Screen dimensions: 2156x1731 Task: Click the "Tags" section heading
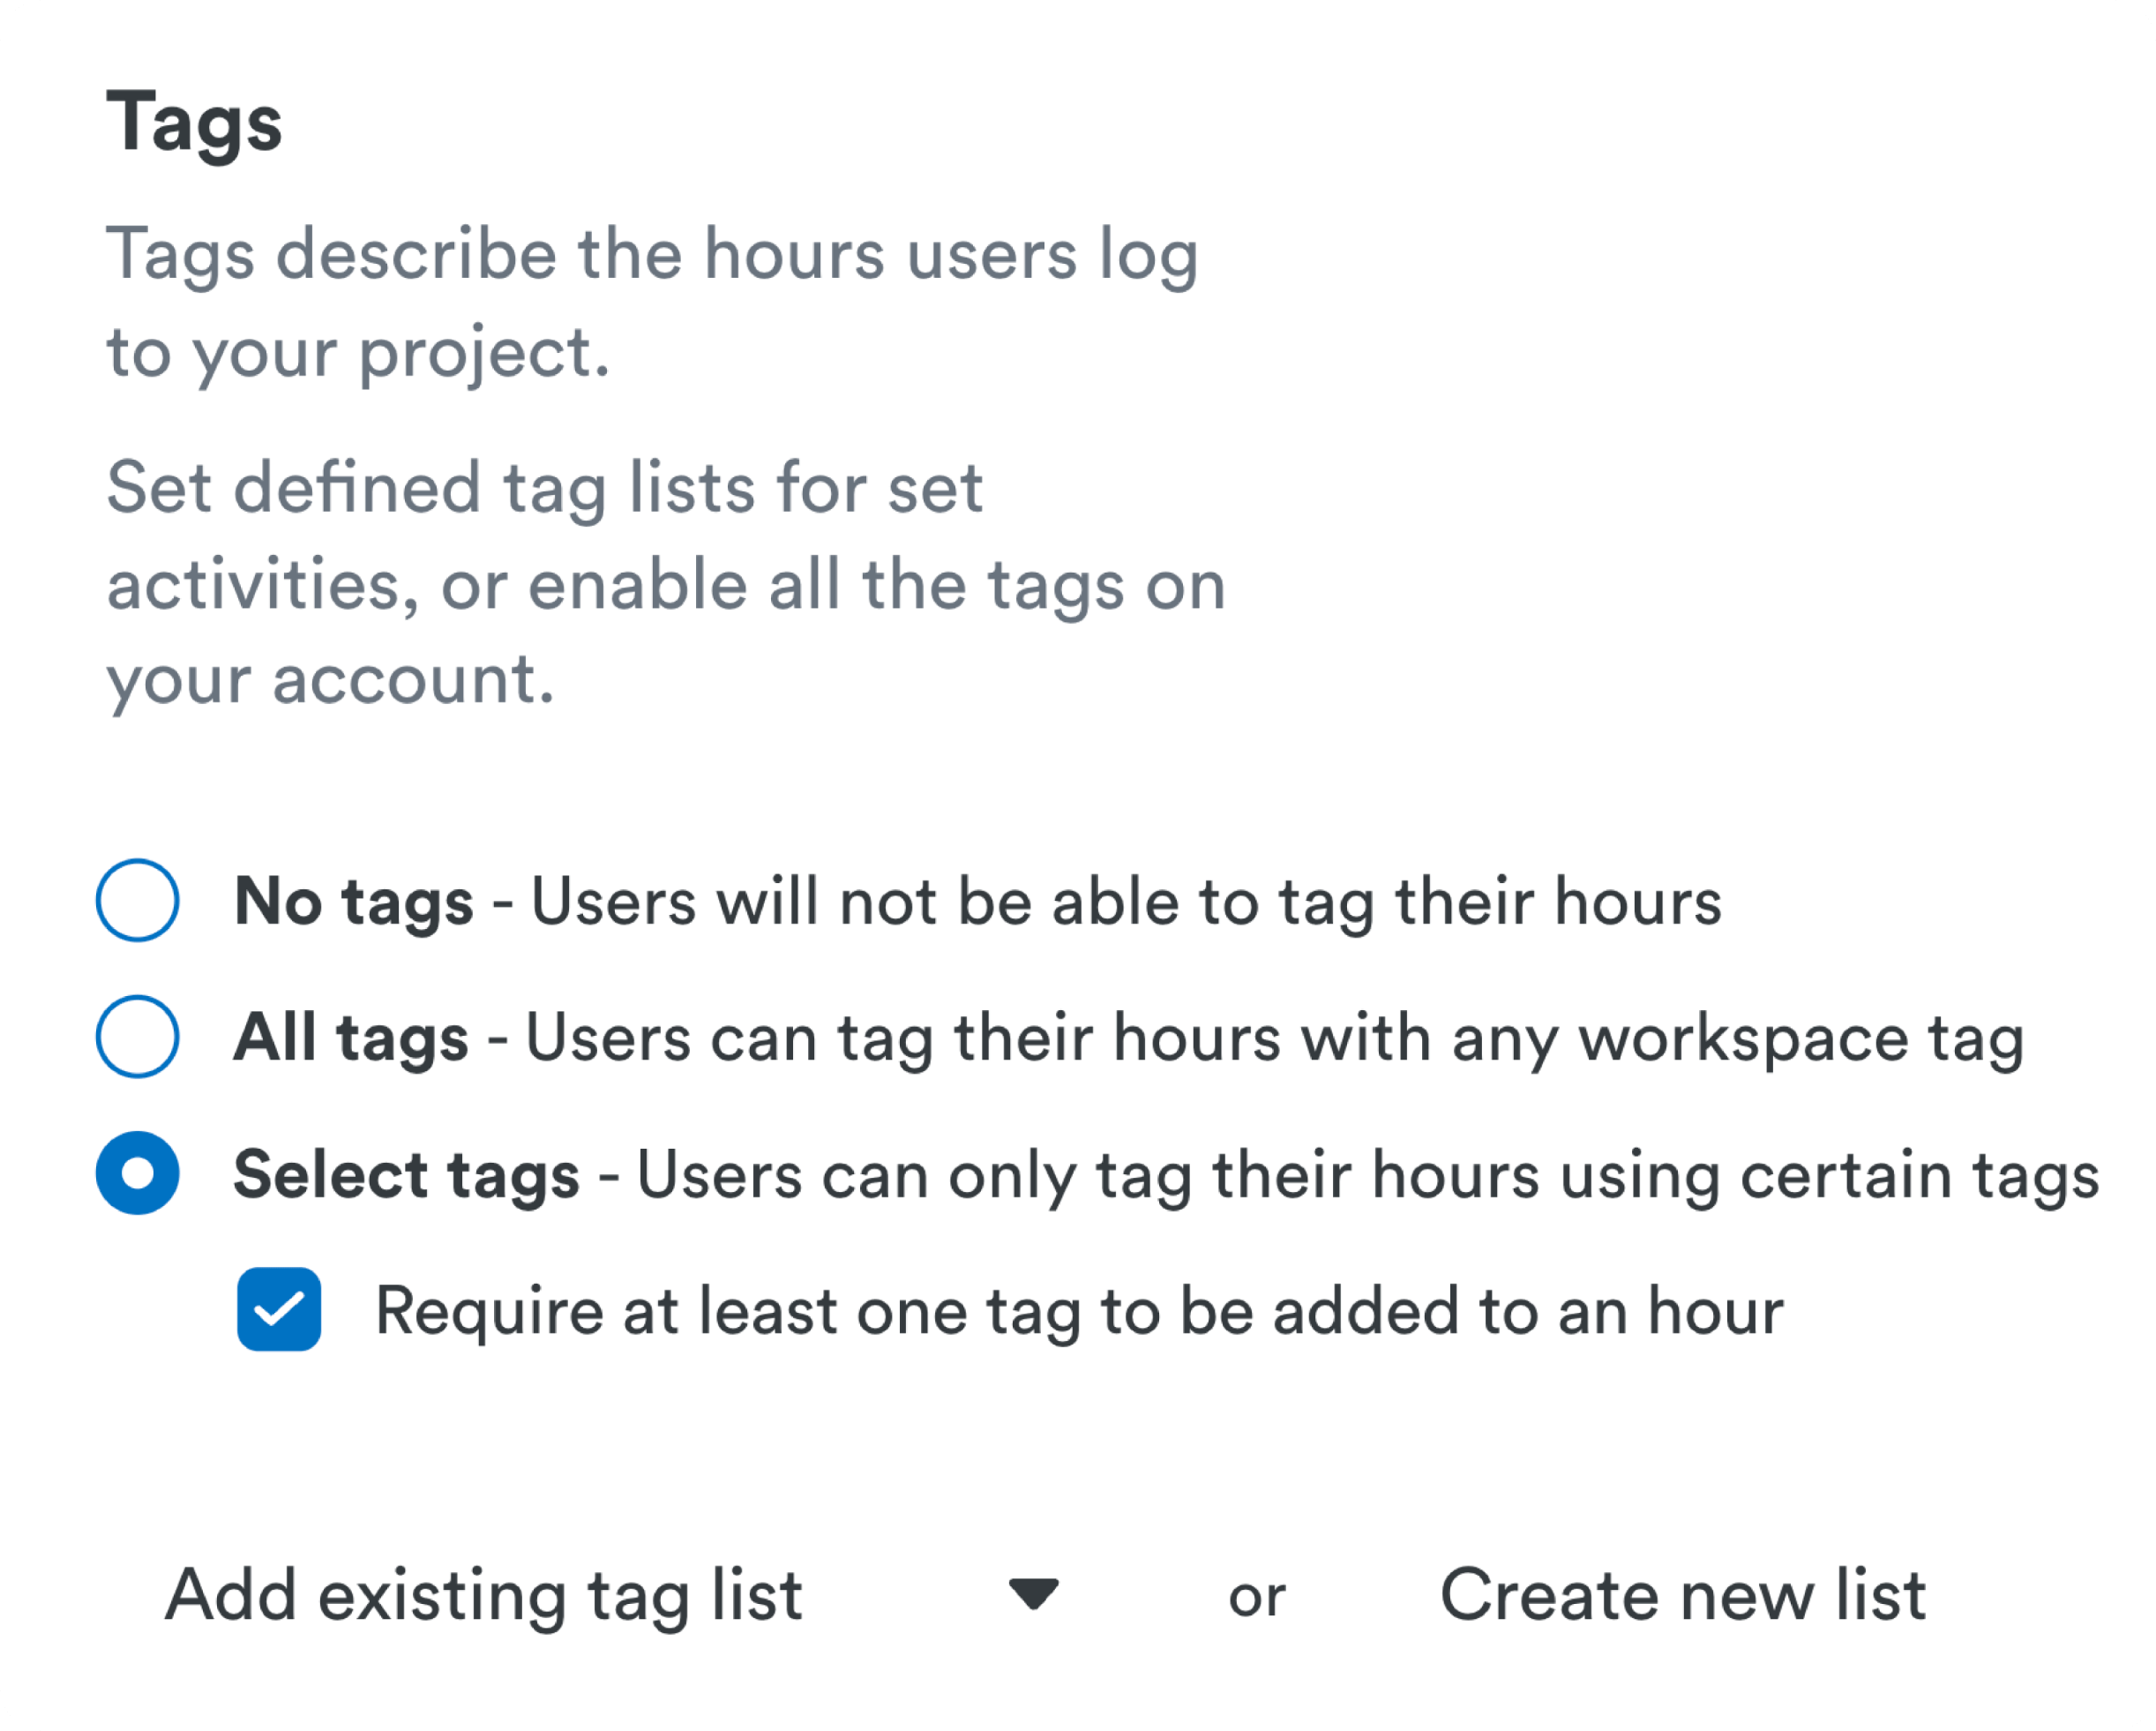click(194, 122)
